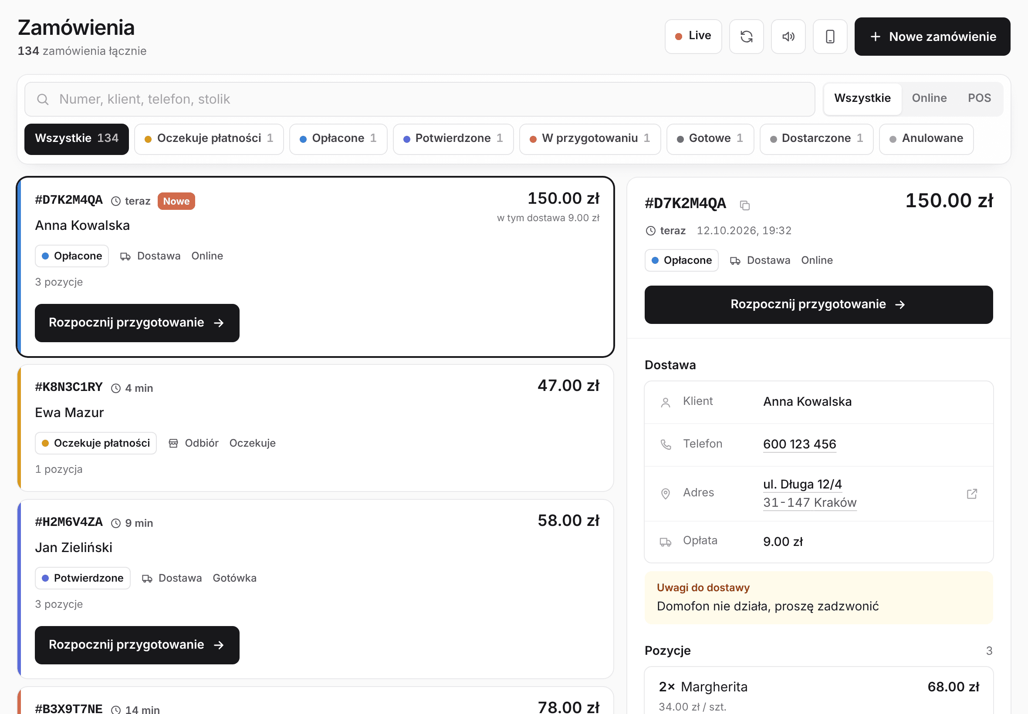
Task: Start preparation on Anna Kowalska order card
Action: click(137, 323)
